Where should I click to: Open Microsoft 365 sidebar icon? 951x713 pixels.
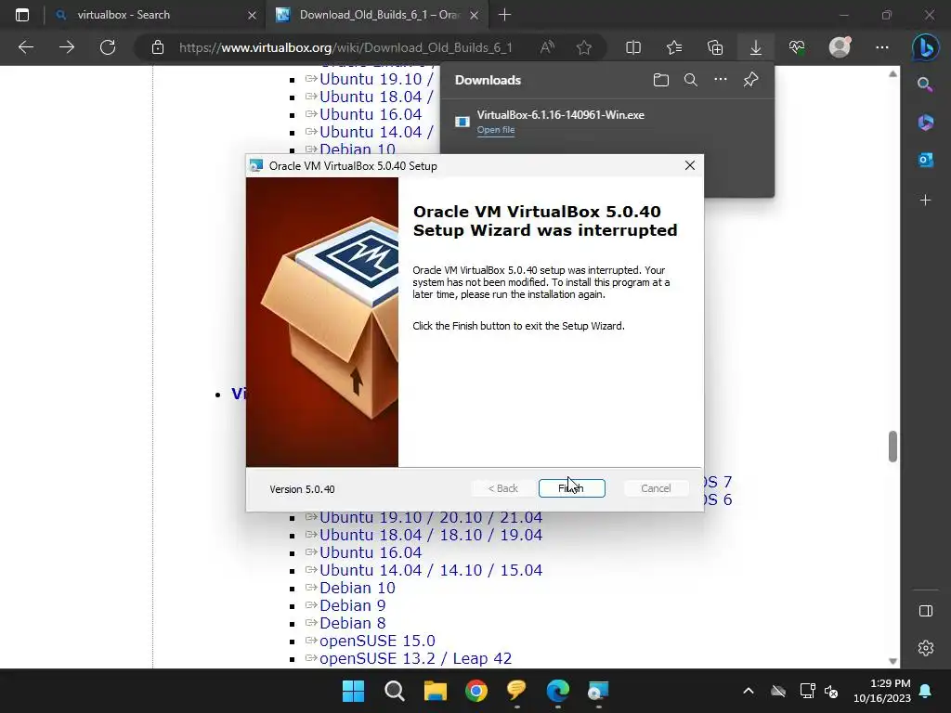coord(926,123)
